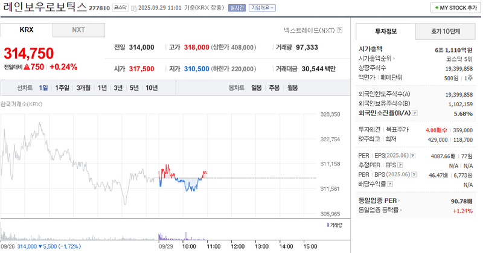Click the 시가 value 317,500
Viewport: 483px width, 253px height.
tap(141, 69)
